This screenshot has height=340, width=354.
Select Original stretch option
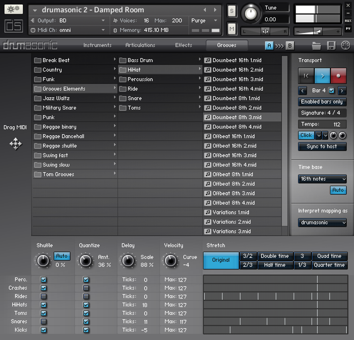[x=221, y=260]
